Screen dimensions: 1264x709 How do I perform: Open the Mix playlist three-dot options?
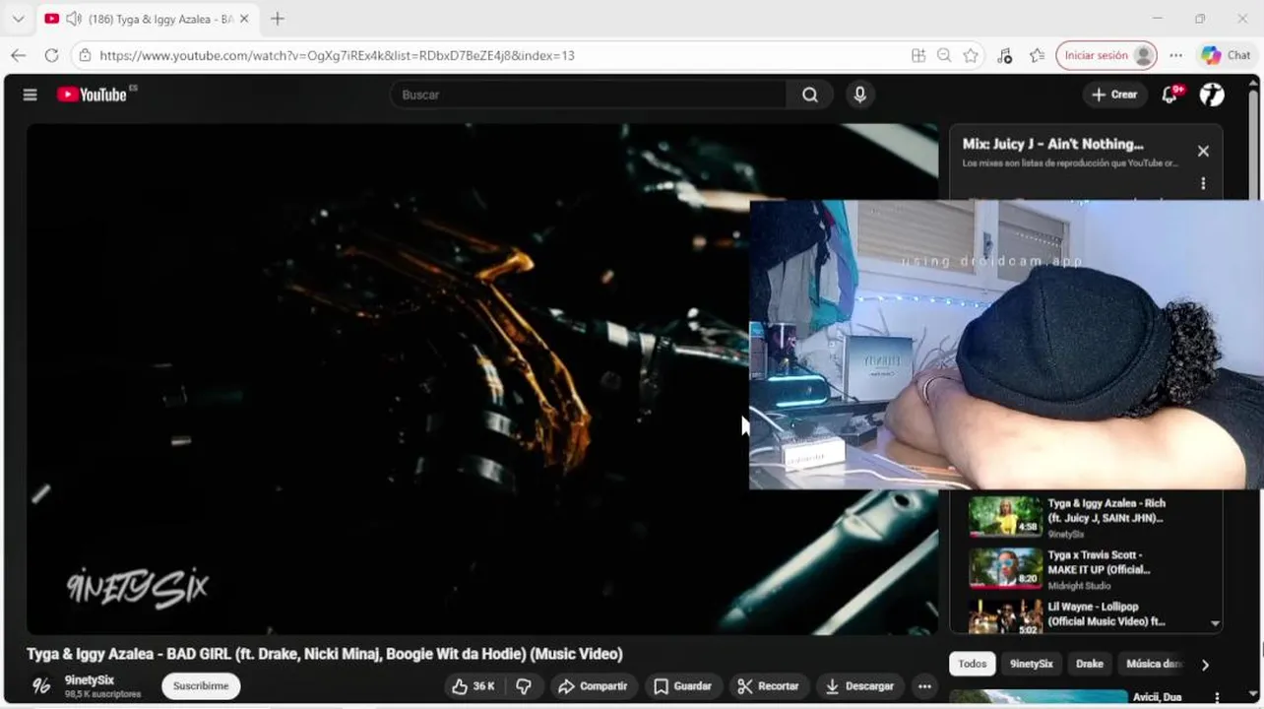point(1203,183)
